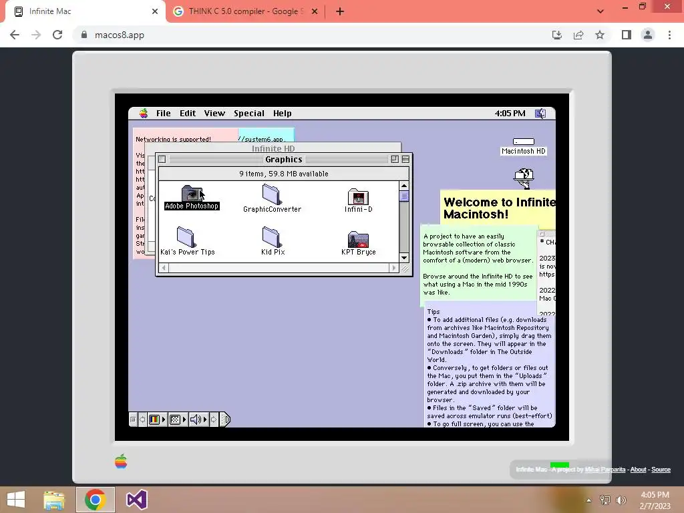Open the File menu
Viewport: 684px width, 513px height.
pos(164,114)
